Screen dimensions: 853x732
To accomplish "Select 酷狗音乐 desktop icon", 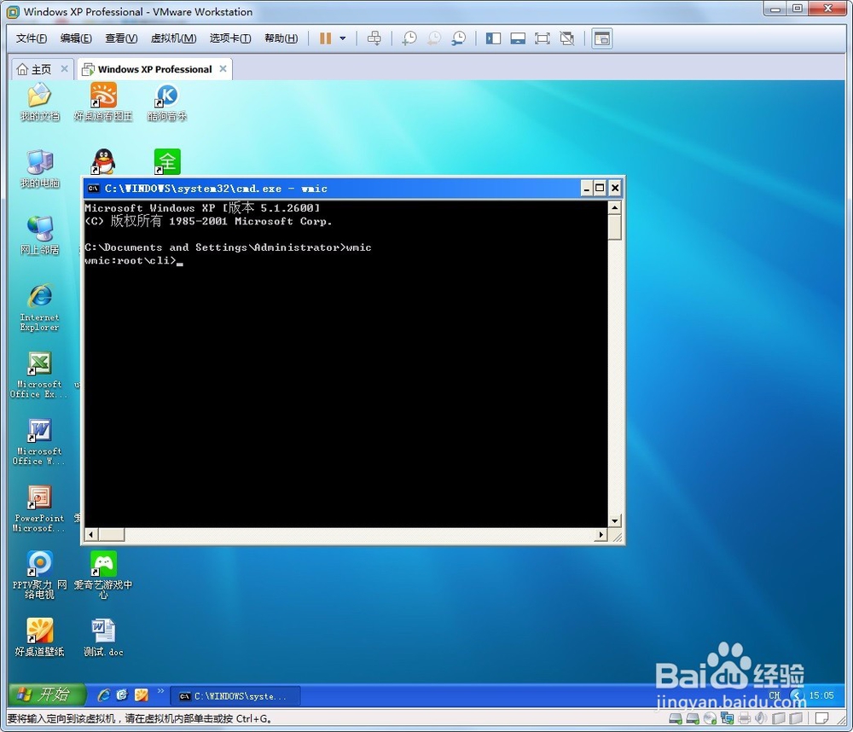I will (167, 102).
